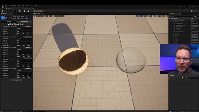Screen dimensions: 199x112
Task: Click the rightmost viewport layout icon
Action: (x=167, y=16)
